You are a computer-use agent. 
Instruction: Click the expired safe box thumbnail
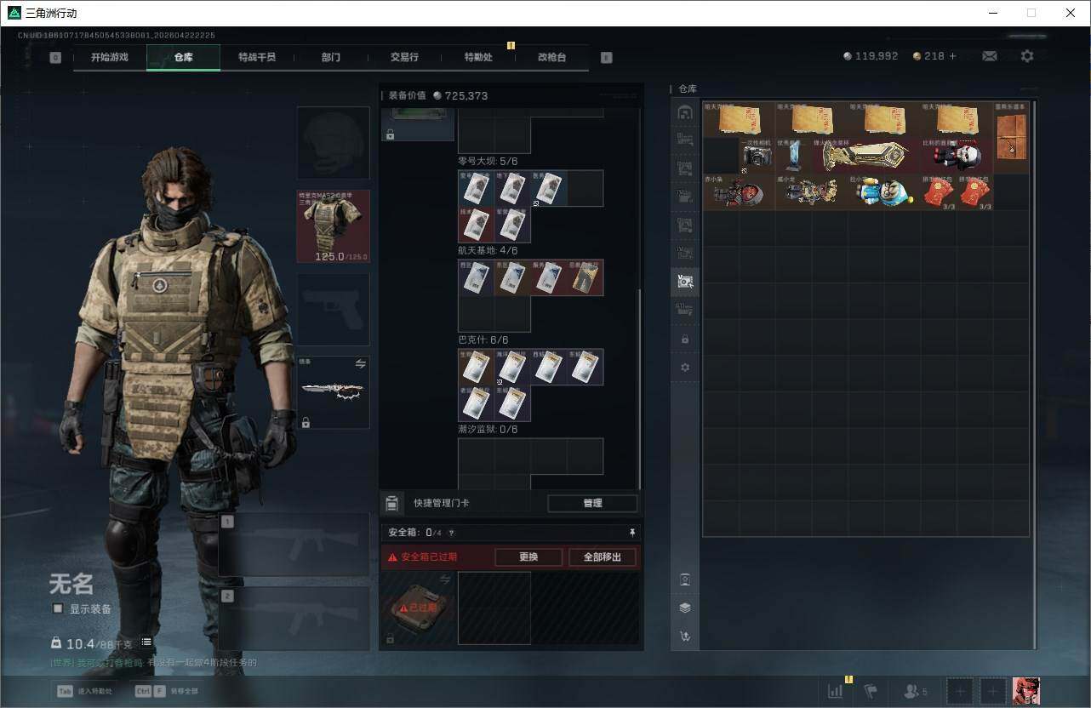tap(417, 608)
